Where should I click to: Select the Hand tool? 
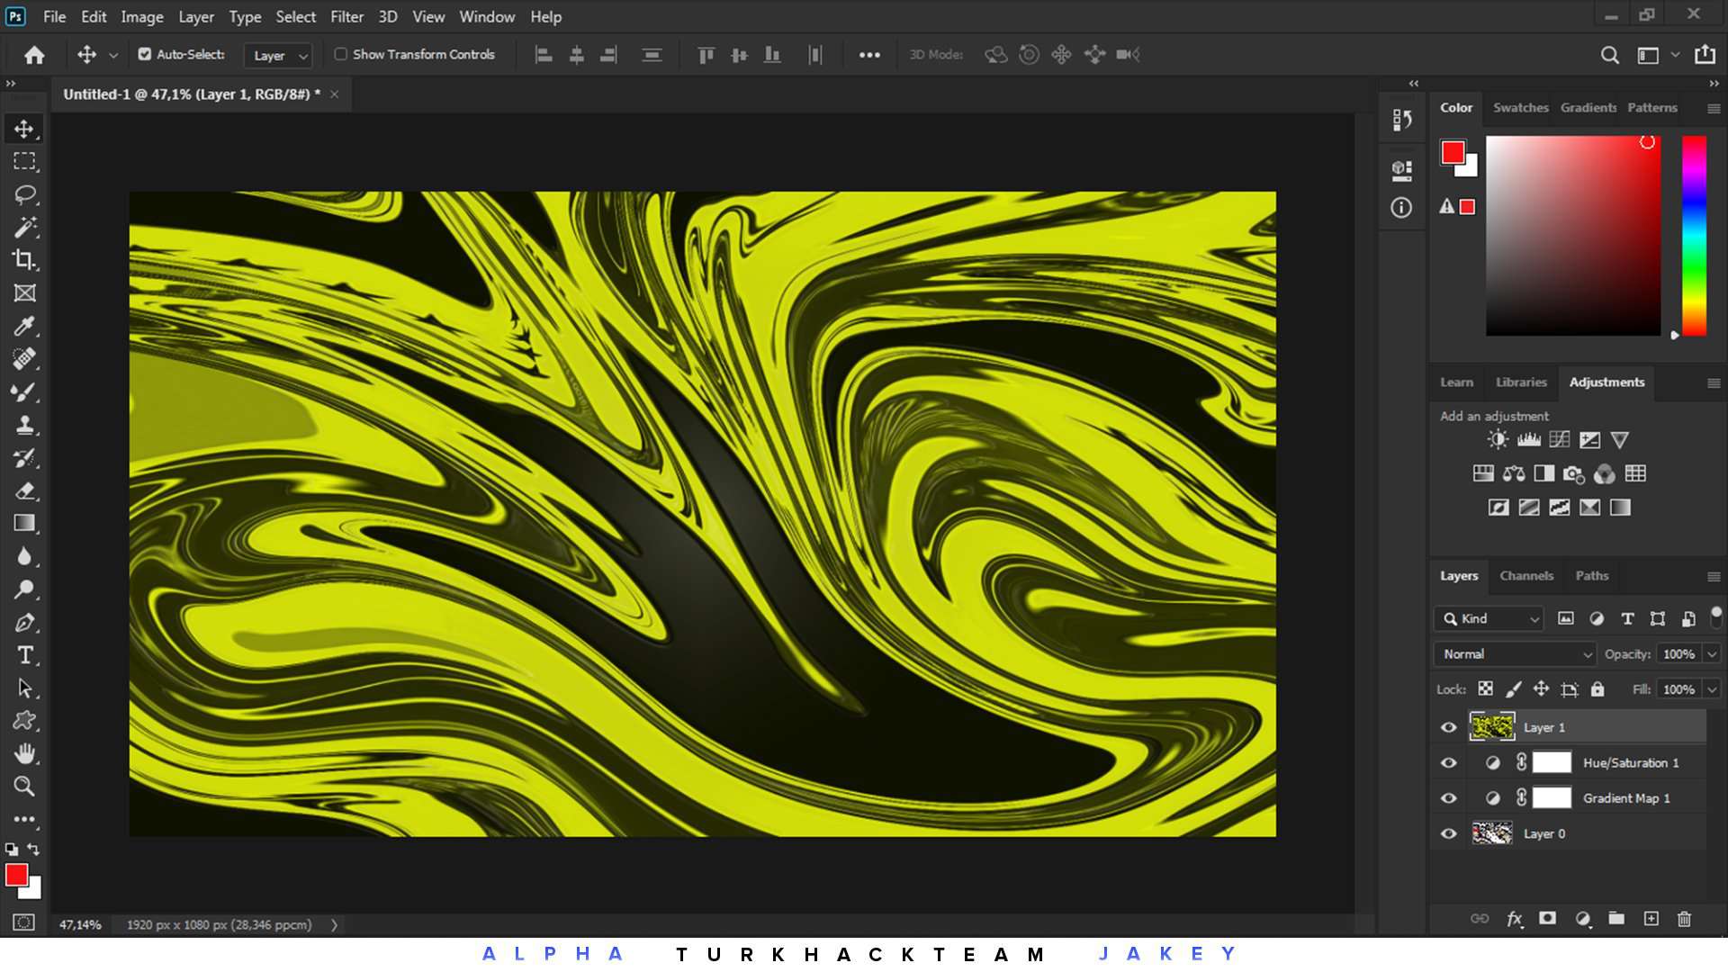24,753
